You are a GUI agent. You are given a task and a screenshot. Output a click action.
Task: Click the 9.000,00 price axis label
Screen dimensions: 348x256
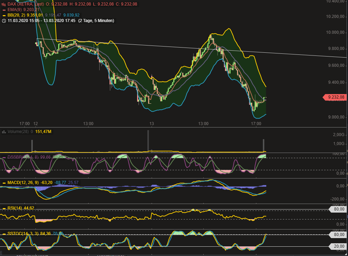pyautogui.click(x=336, y=117)
